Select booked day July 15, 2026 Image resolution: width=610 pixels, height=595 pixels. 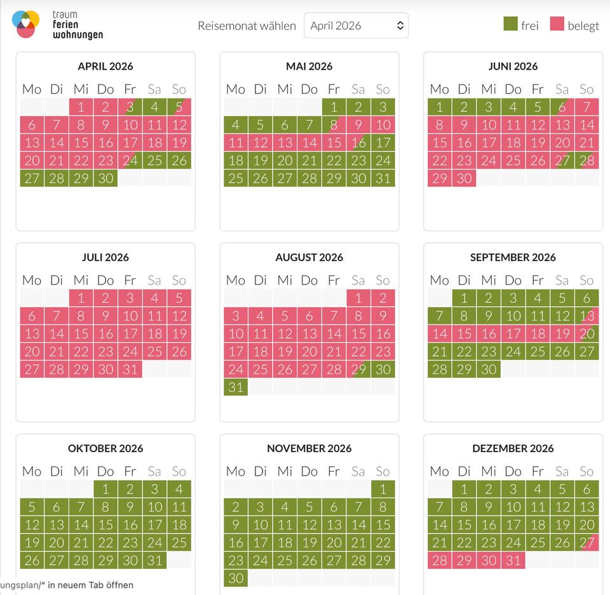(x=81, y=333)
